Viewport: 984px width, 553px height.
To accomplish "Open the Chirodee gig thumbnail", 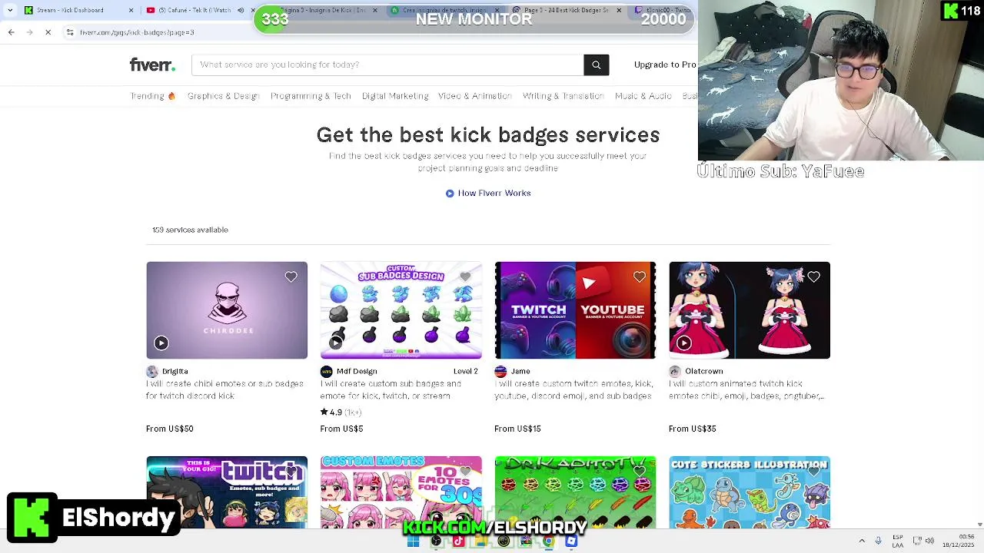I will click(227, 310).
